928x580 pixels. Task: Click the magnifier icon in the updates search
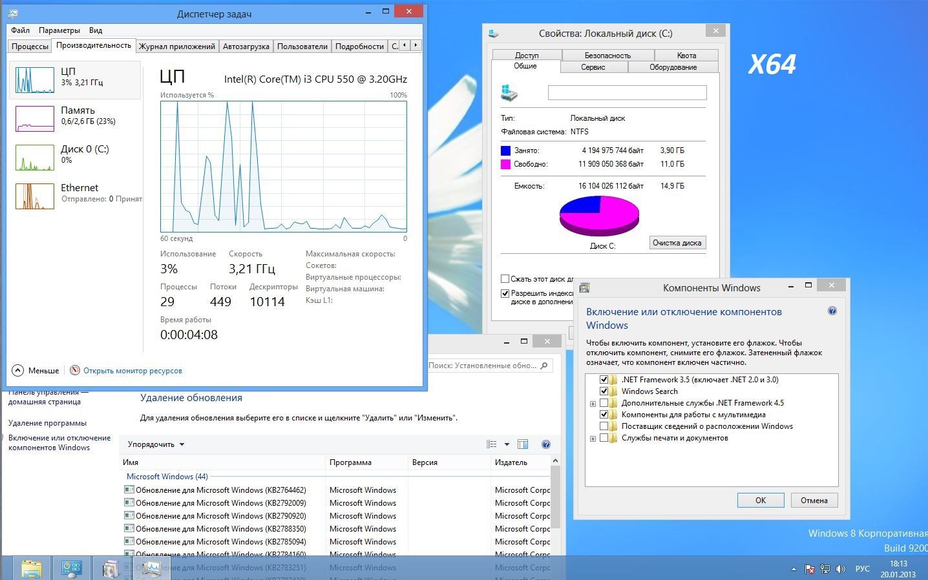click(x=544, y=366)
